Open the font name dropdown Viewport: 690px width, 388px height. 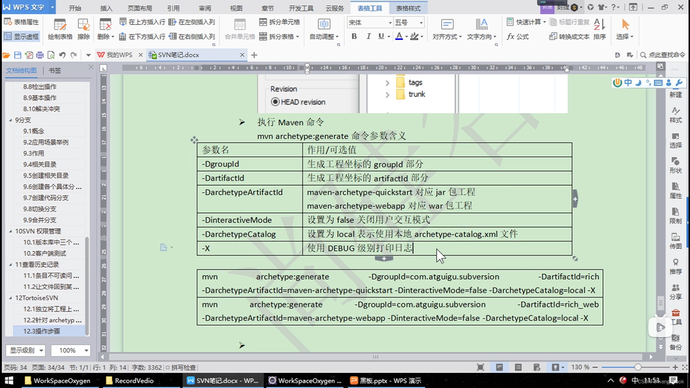click(390, 23)
